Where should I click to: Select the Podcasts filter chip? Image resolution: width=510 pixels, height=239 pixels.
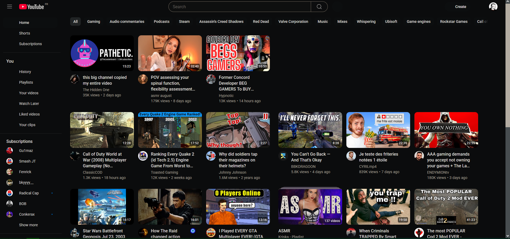click(161, 22)
